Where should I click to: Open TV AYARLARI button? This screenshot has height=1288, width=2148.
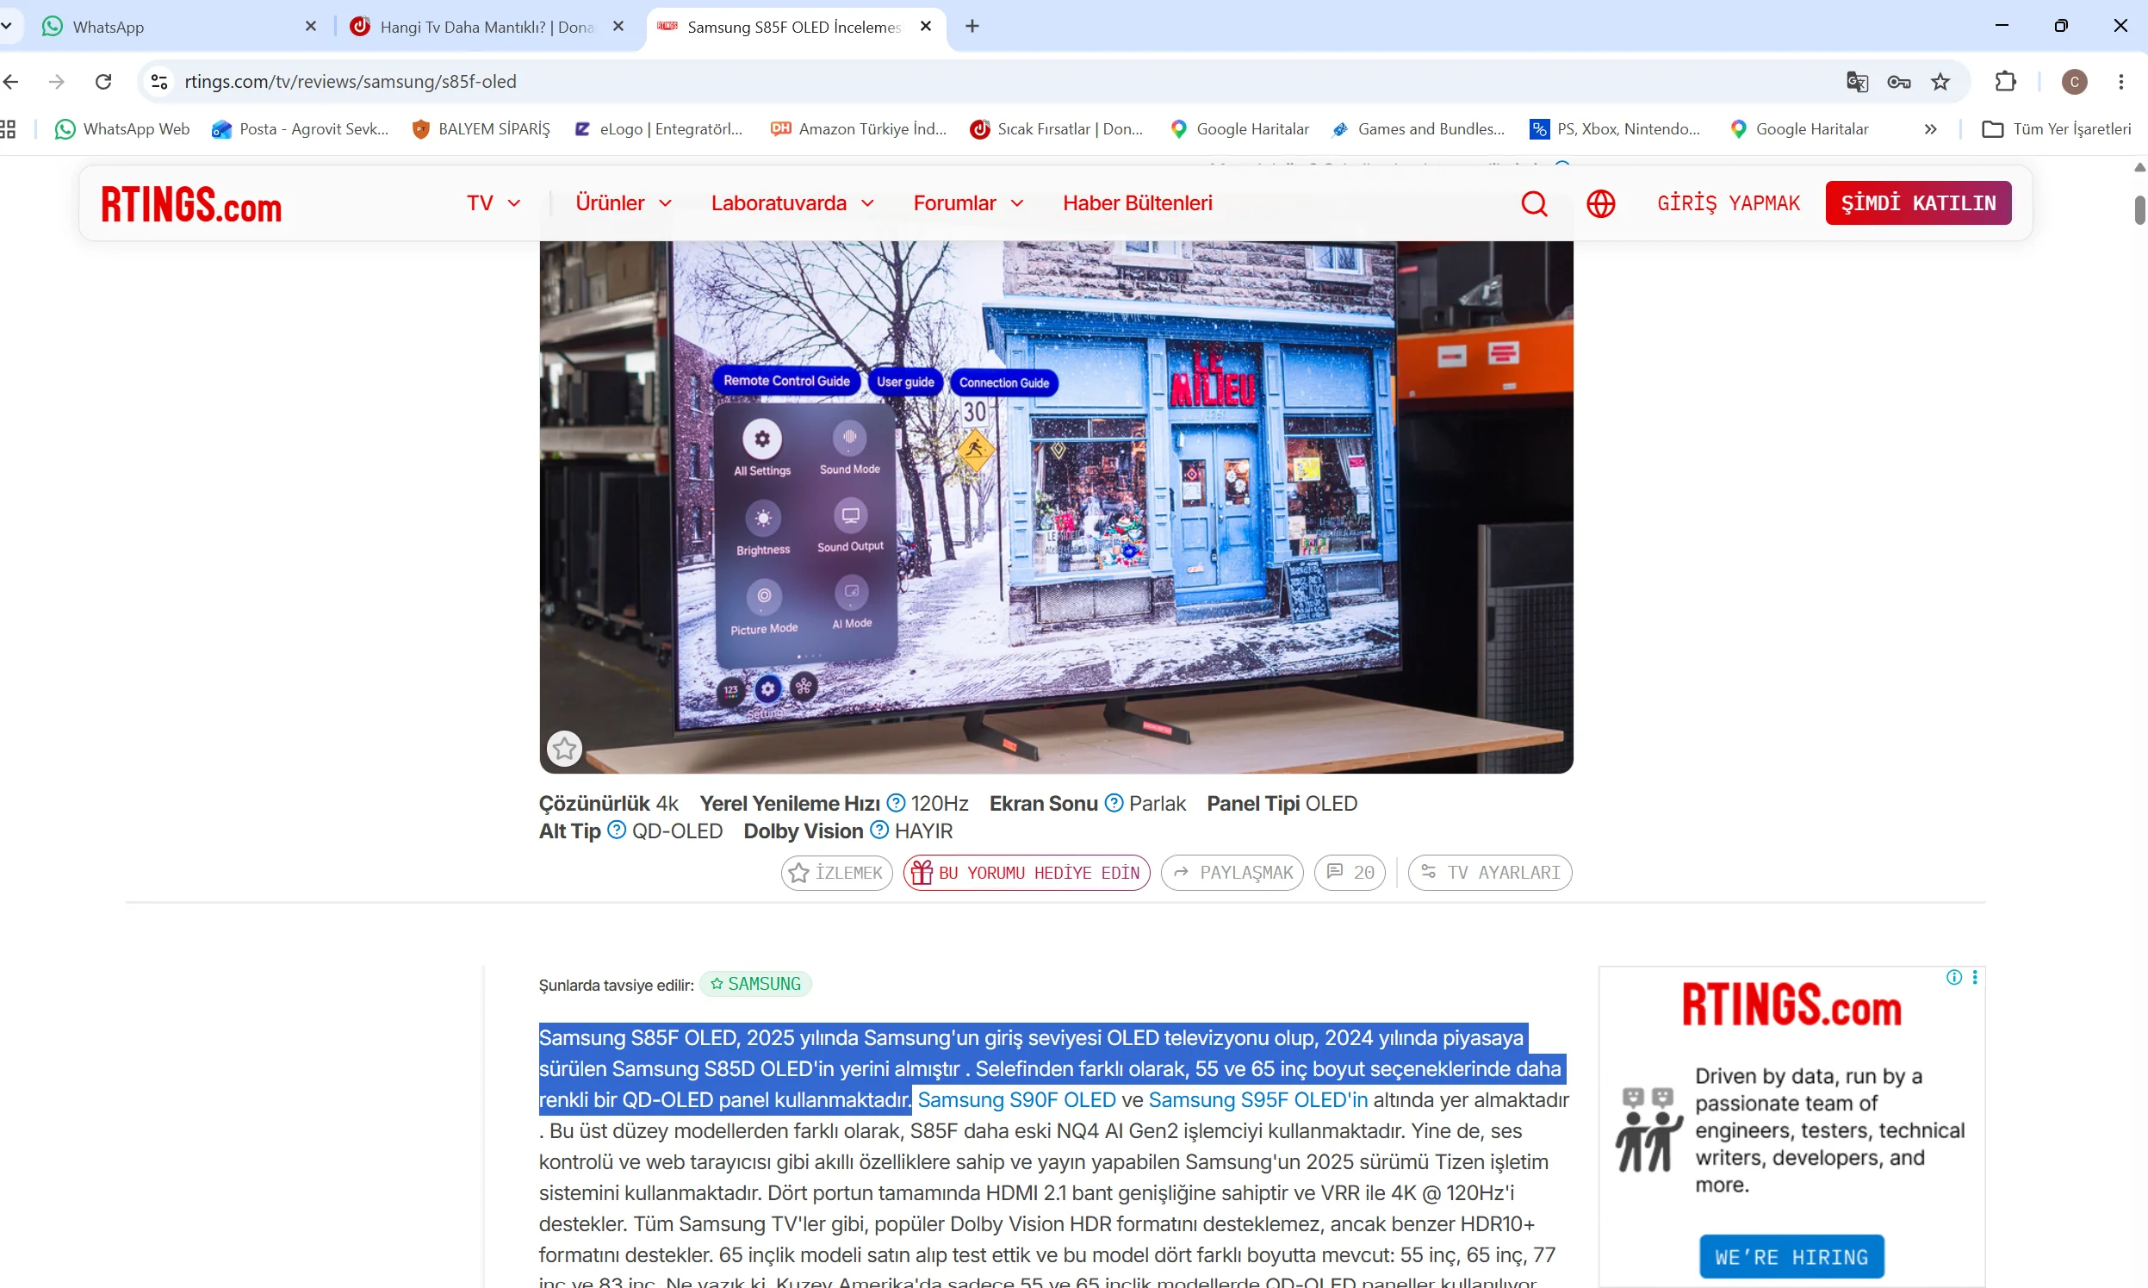coord(1489,872)
